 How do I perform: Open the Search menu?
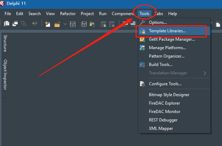point(34,14)
